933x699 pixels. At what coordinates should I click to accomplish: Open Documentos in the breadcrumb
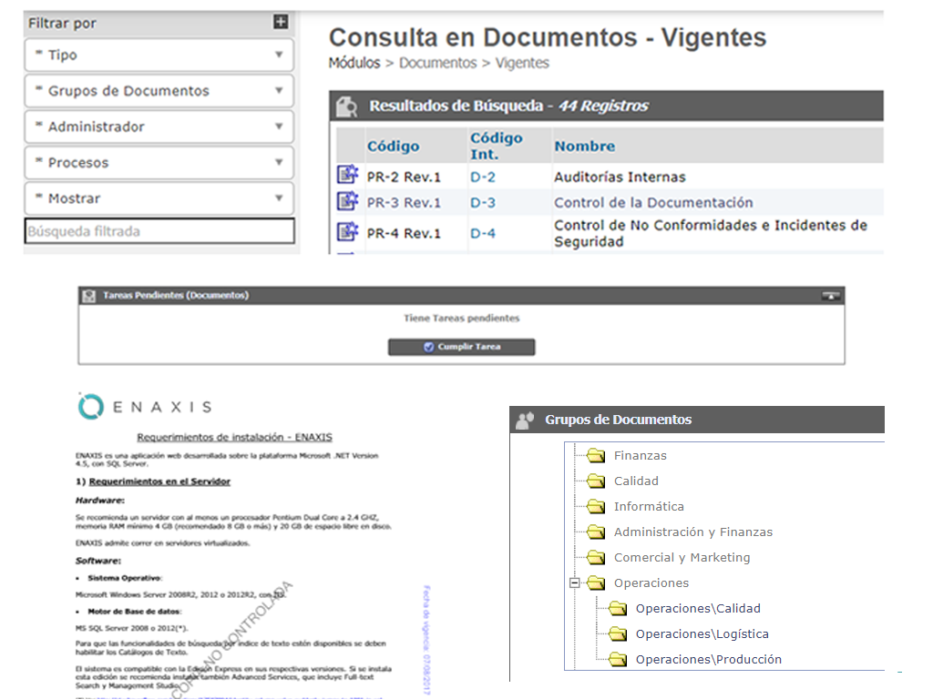438,63
